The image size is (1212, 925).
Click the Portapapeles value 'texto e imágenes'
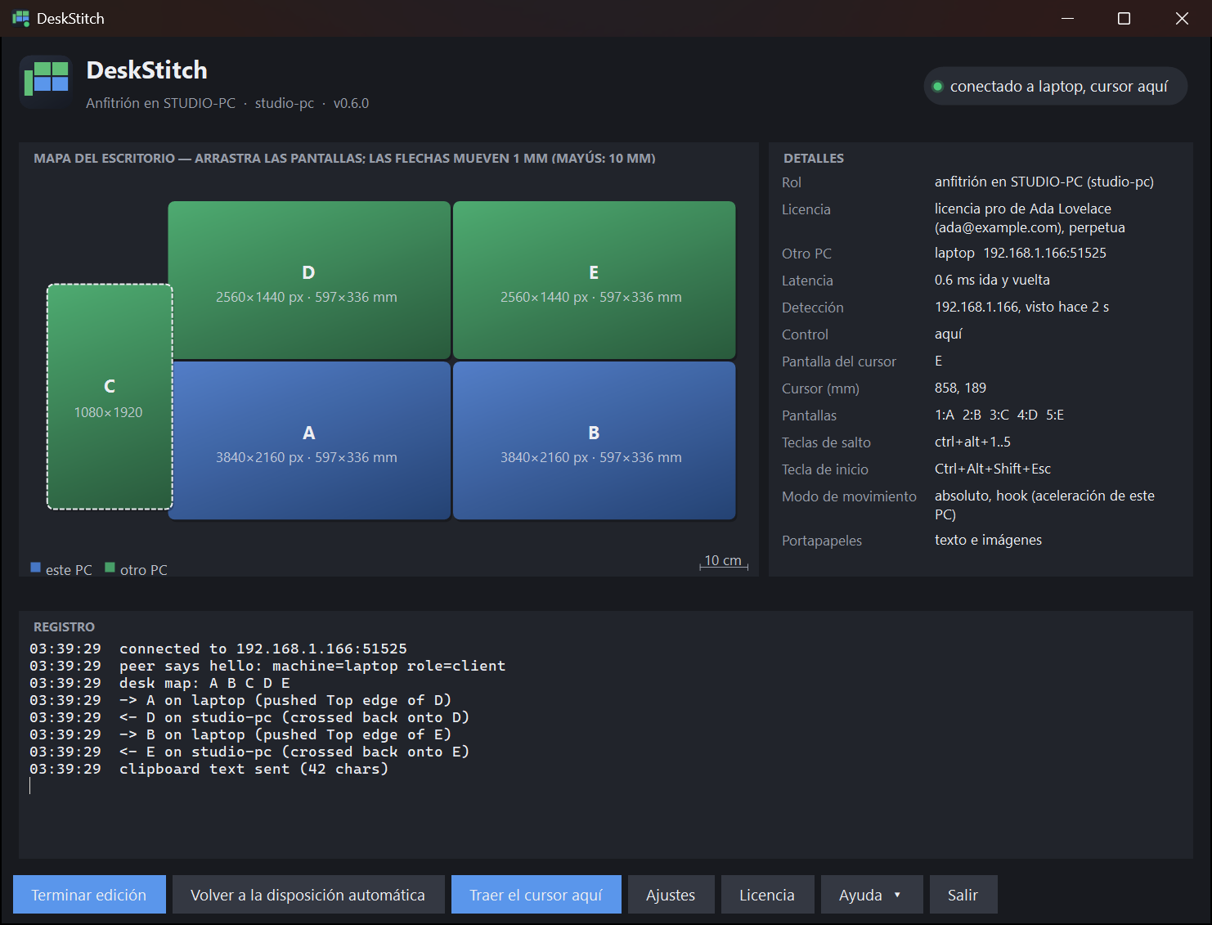(988, 540)
